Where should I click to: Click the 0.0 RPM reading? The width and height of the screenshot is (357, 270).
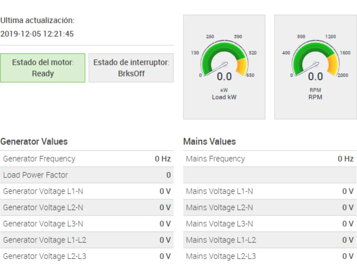point(316,76)
